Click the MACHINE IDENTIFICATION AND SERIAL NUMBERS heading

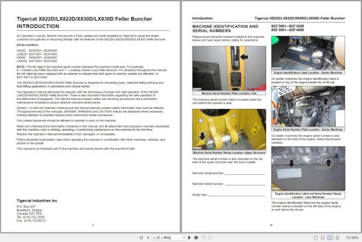click(225, 28)
